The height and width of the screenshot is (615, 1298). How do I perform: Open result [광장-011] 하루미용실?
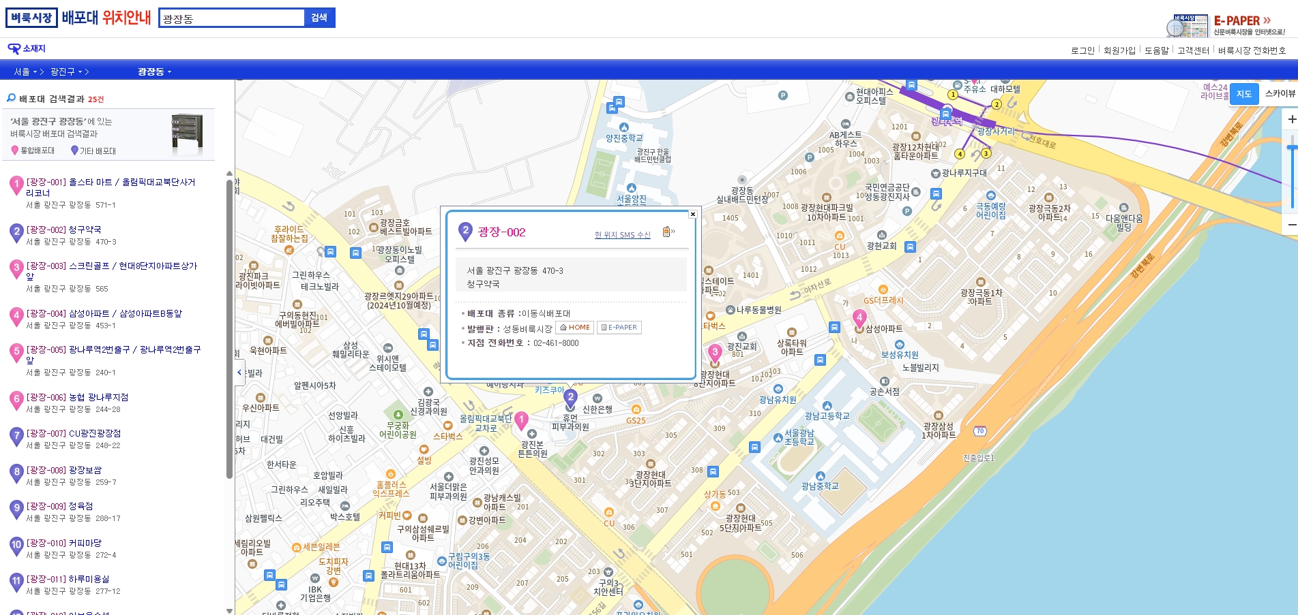(x=68, y=580)
